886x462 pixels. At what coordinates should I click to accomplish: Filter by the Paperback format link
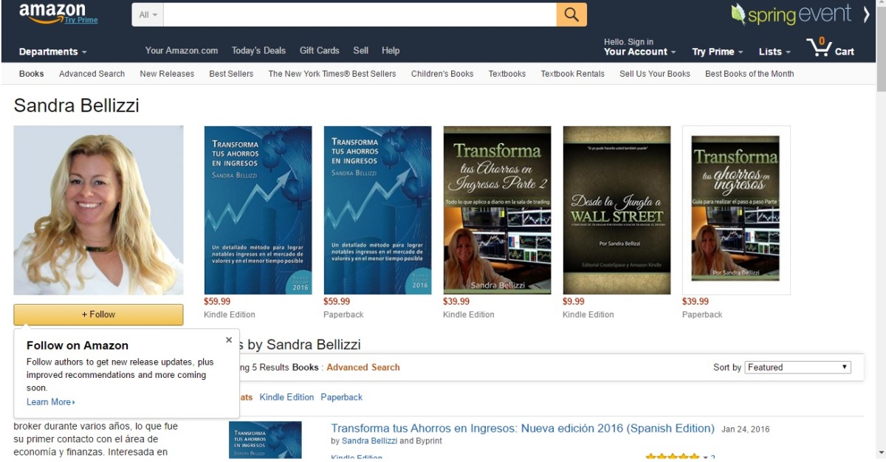click(x=341, y=397)
